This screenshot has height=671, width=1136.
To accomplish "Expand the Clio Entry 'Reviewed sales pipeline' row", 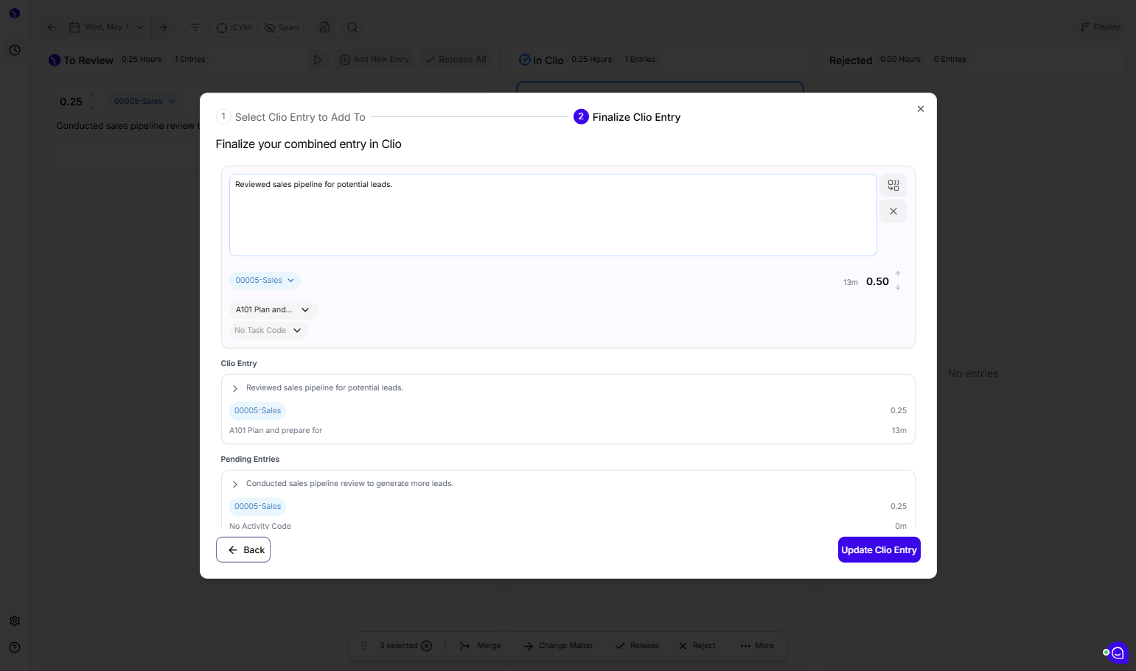I will 235,388.
